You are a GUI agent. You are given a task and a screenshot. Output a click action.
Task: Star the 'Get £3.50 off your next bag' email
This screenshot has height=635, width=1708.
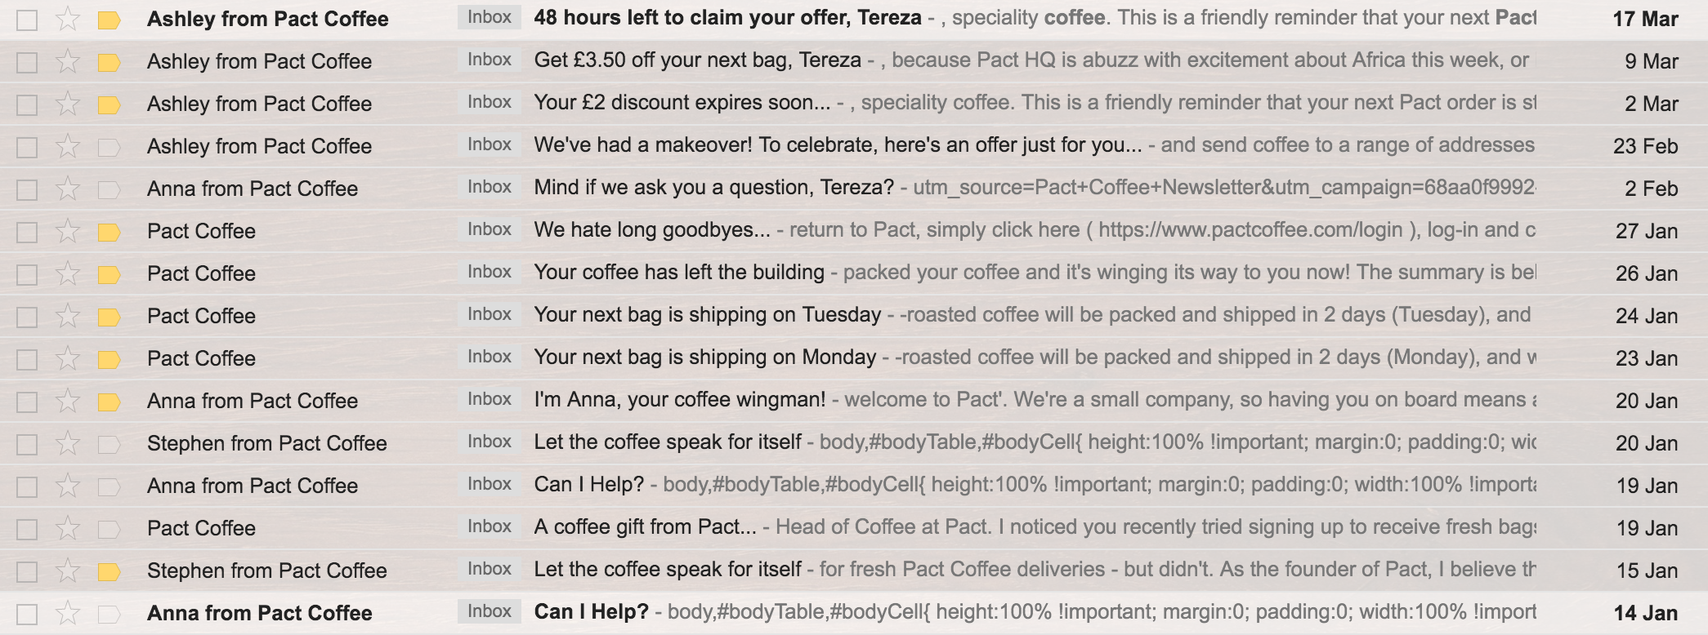[68, 61]
